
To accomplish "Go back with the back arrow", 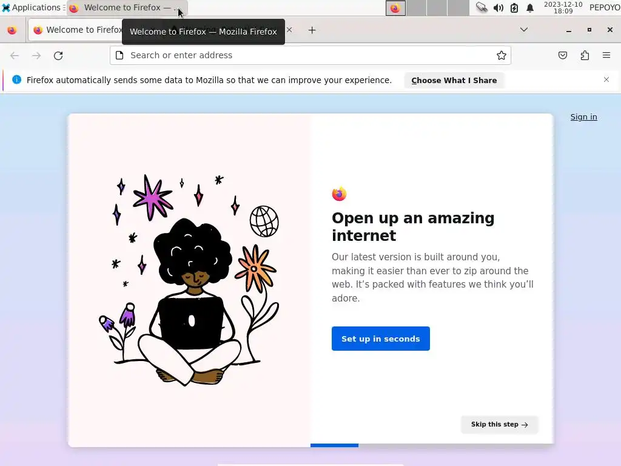I will coord(15,55).
